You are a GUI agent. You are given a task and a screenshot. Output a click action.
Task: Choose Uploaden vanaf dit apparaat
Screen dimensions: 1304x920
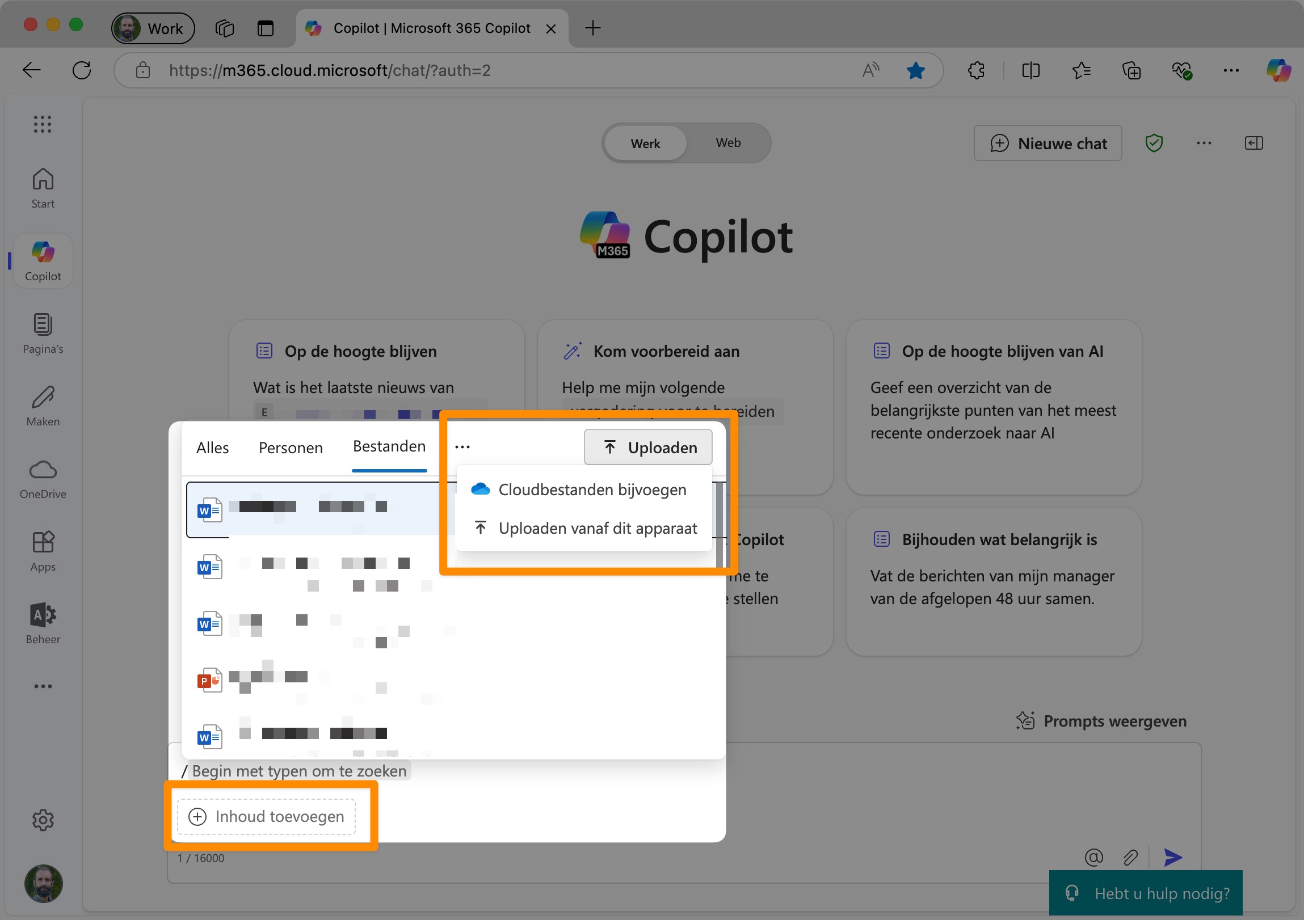tap(583, 529)
